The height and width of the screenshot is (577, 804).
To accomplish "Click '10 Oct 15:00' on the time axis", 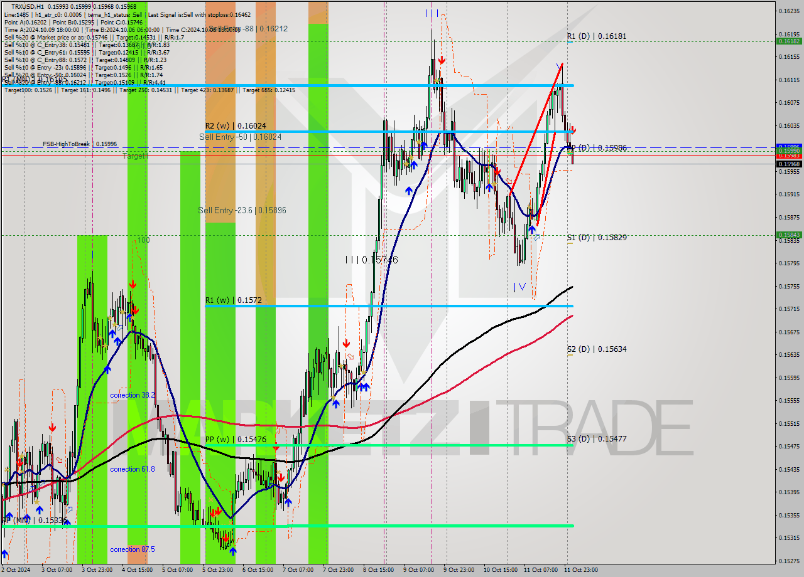I will pyautogui.click(x=501, y=570).
